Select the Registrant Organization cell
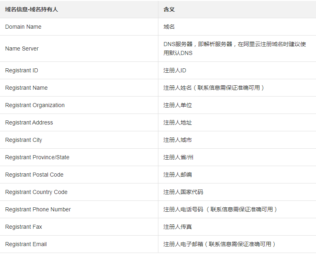The image size is (316, 255). coord(35,105)
